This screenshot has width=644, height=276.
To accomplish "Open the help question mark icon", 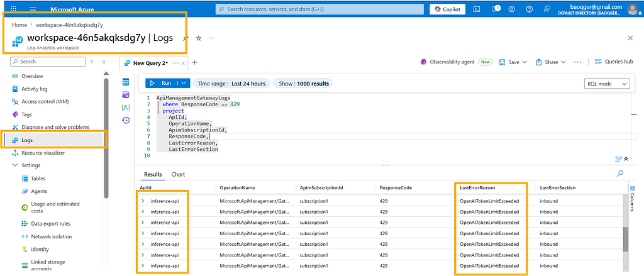I will tap(530, 9).
